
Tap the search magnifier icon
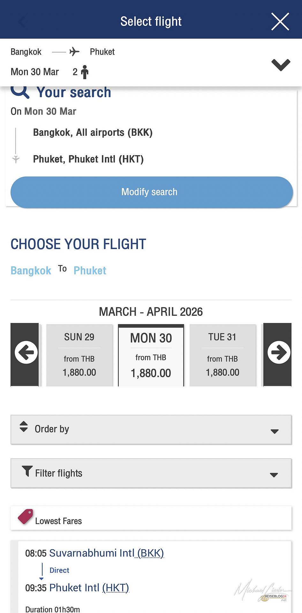(x=20, y=91)
